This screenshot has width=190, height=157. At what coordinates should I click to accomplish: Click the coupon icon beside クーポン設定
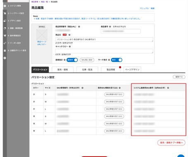click(5, 43)
